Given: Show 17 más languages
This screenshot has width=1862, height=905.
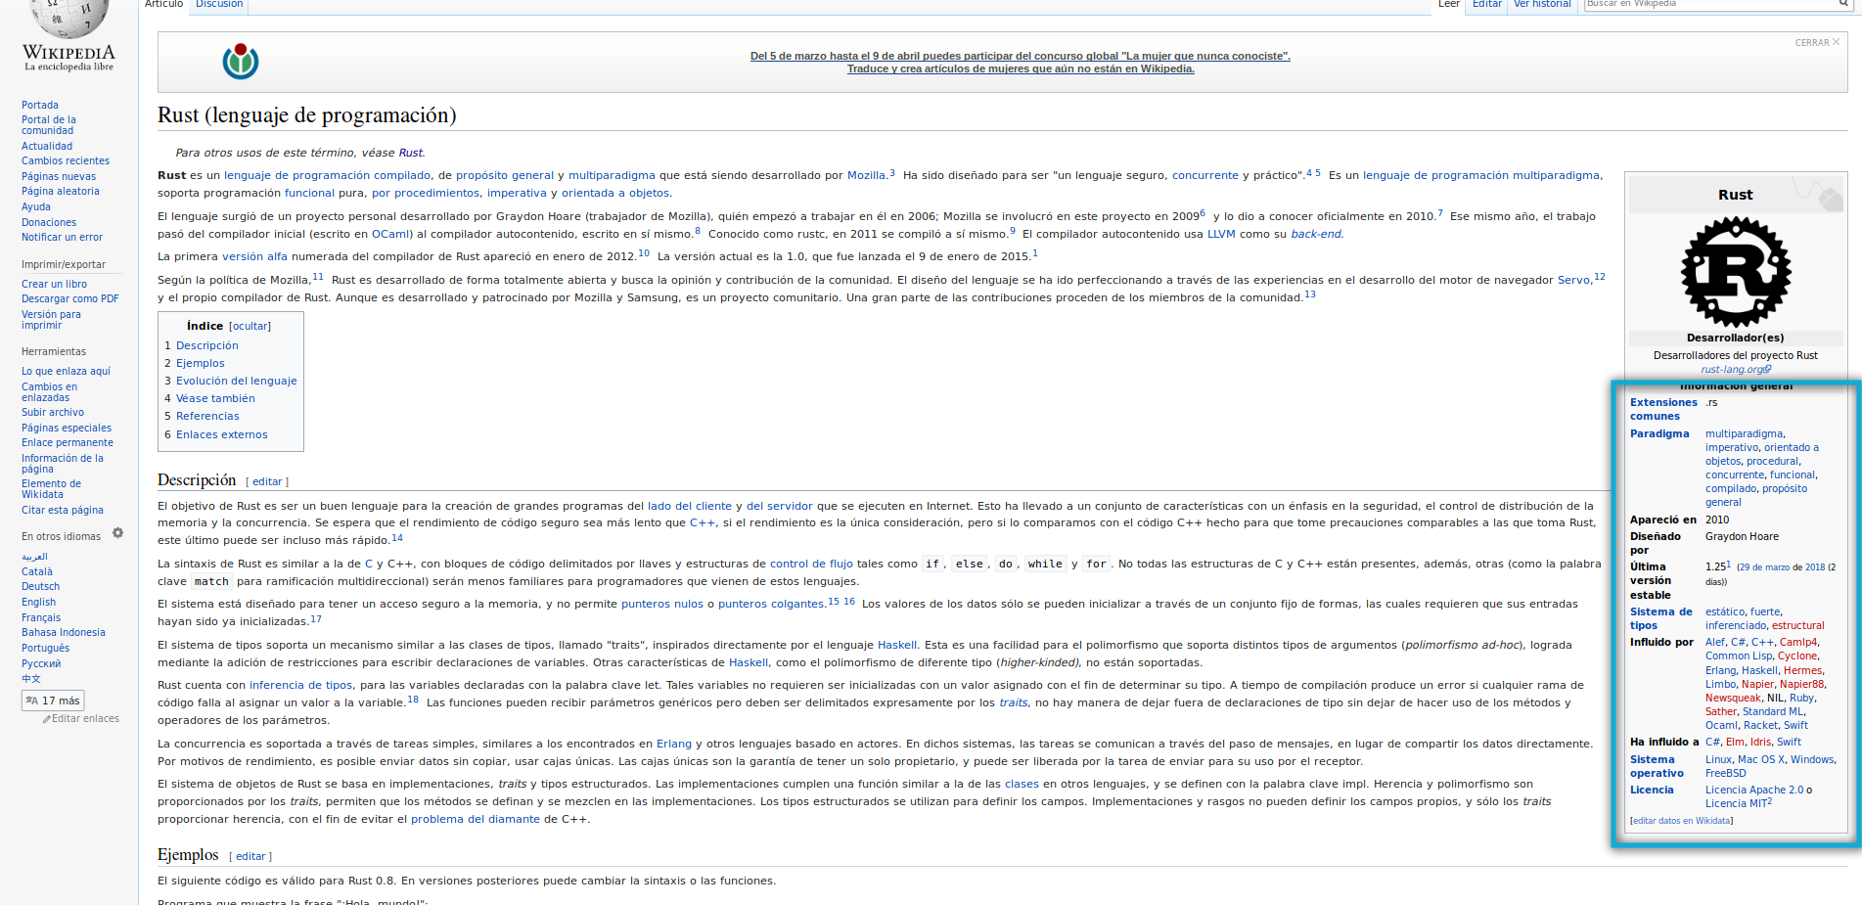Looking at the screenshot, I should pyautogui.click(x=53, y=701).
